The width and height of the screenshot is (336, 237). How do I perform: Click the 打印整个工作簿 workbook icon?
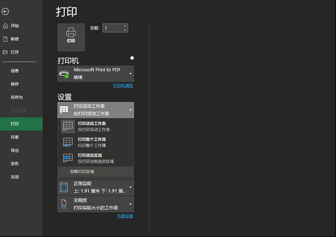(x=68, y=142)
